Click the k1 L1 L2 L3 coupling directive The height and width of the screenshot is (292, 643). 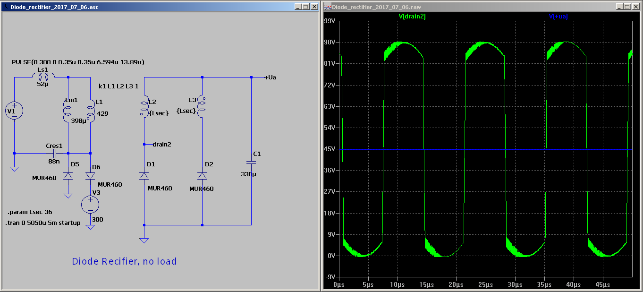tap(118, 86)
